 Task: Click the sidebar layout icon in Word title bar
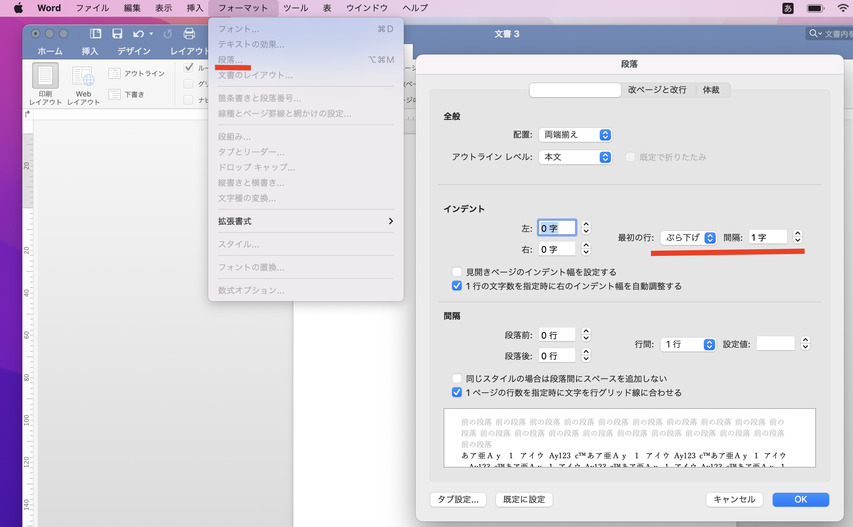click(95, 34)
